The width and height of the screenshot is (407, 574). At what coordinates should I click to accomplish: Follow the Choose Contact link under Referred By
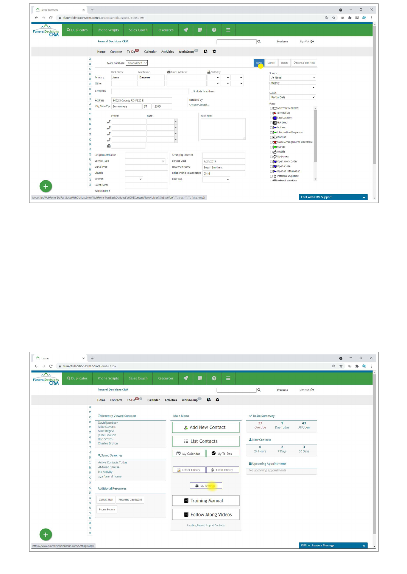click(199, 105)
